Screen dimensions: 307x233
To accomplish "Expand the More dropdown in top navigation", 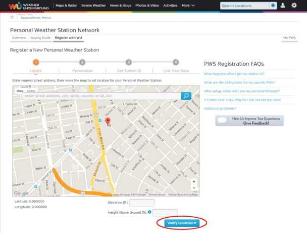I will coord(188,5).
